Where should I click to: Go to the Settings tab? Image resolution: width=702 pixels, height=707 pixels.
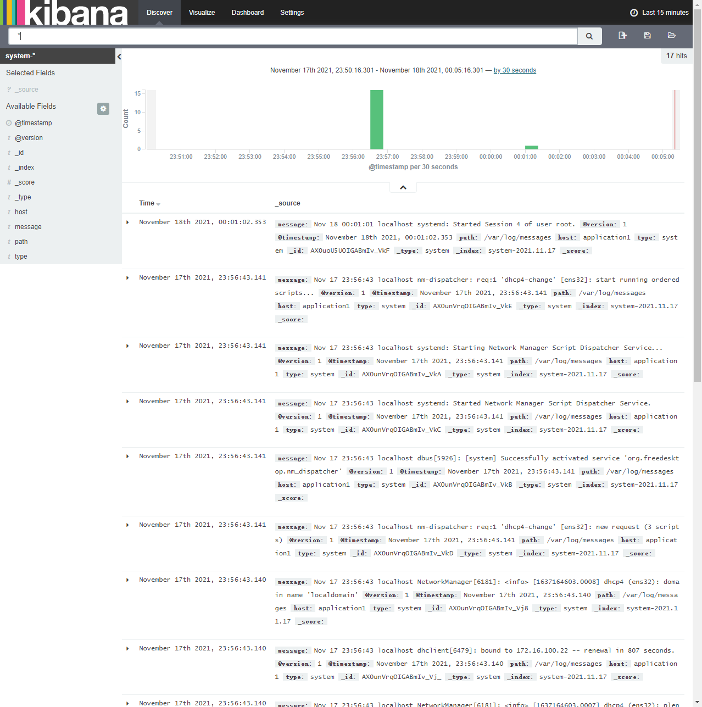point(292,13)
